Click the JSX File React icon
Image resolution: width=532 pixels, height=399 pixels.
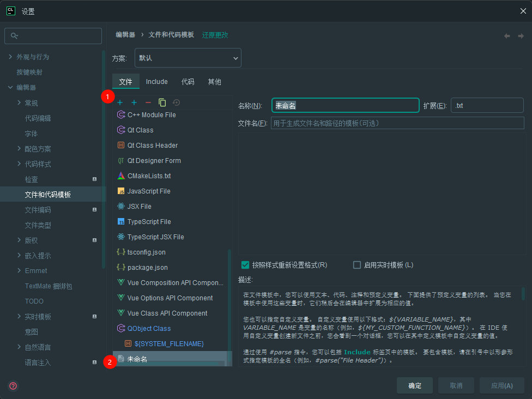(x=121, y=206)
